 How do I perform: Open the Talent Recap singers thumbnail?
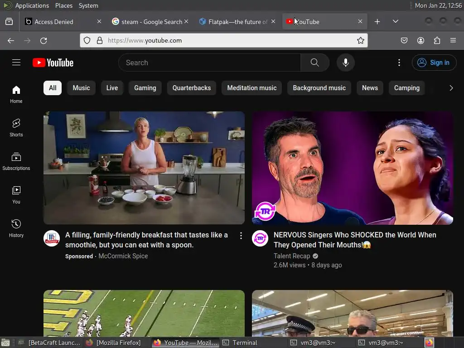click(x=352, y=168)
